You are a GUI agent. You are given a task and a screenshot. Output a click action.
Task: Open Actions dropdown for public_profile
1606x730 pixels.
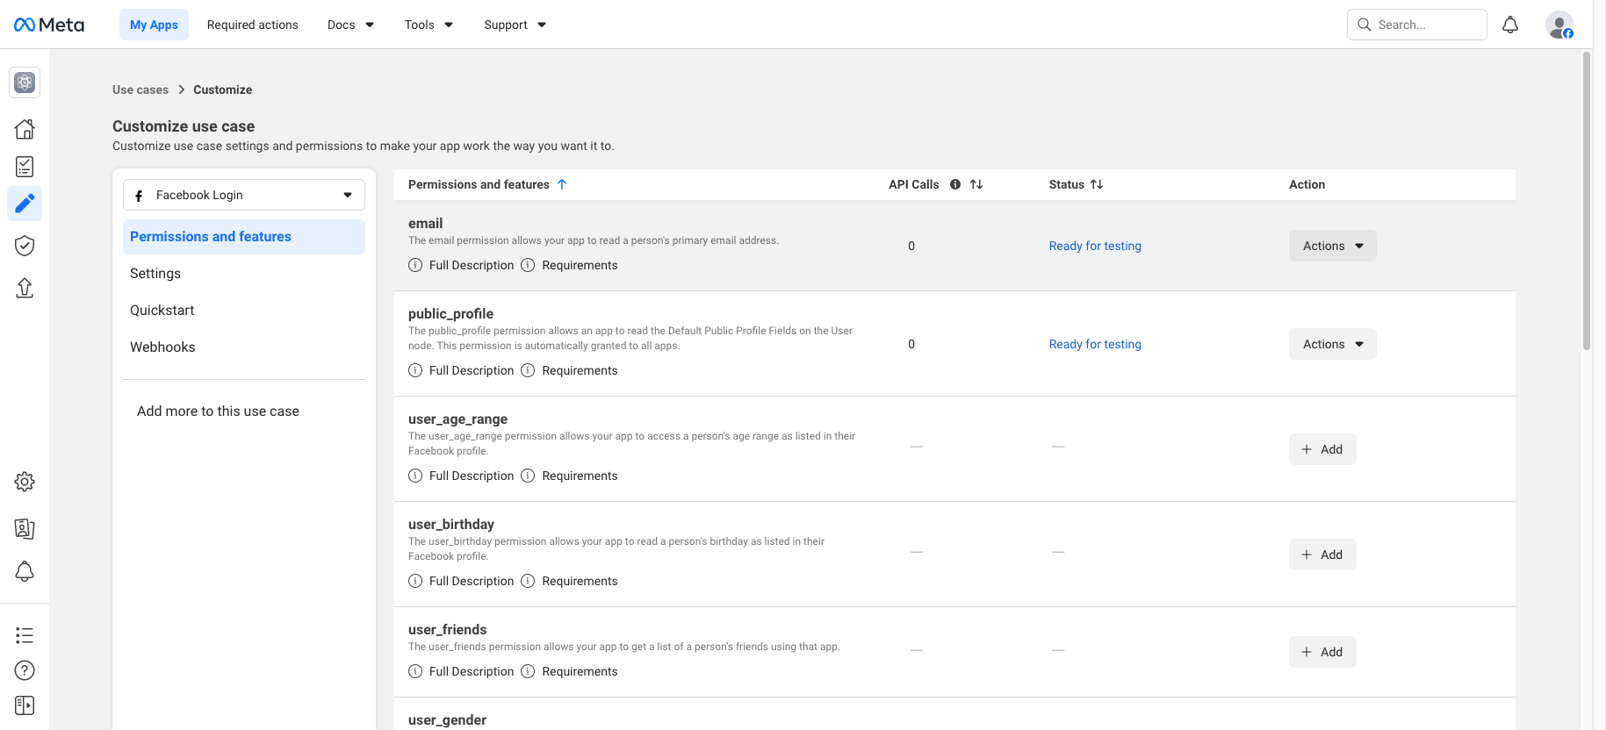(x=1332, y=344)
